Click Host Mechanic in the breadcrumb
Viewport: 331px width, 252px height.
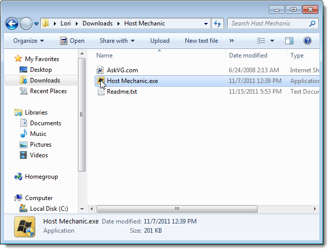tap(145, 23)
